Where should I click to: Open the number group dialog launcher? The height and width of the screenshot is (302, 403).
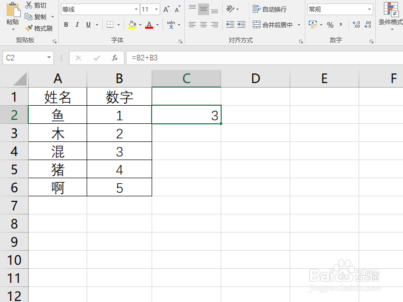click(x=371, y=41)
